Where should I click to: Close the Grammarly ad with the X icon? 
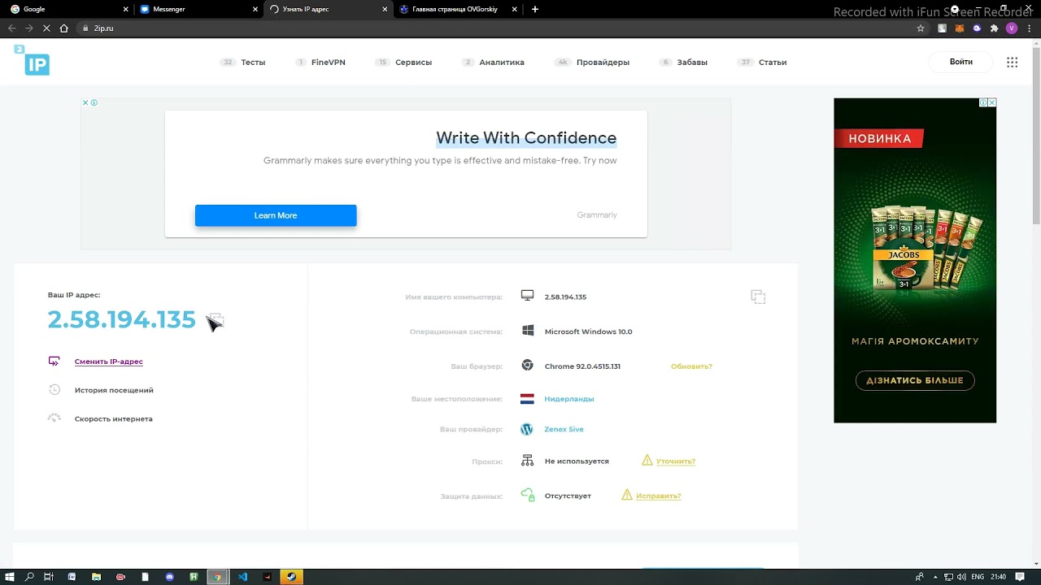tap(85, 102)
